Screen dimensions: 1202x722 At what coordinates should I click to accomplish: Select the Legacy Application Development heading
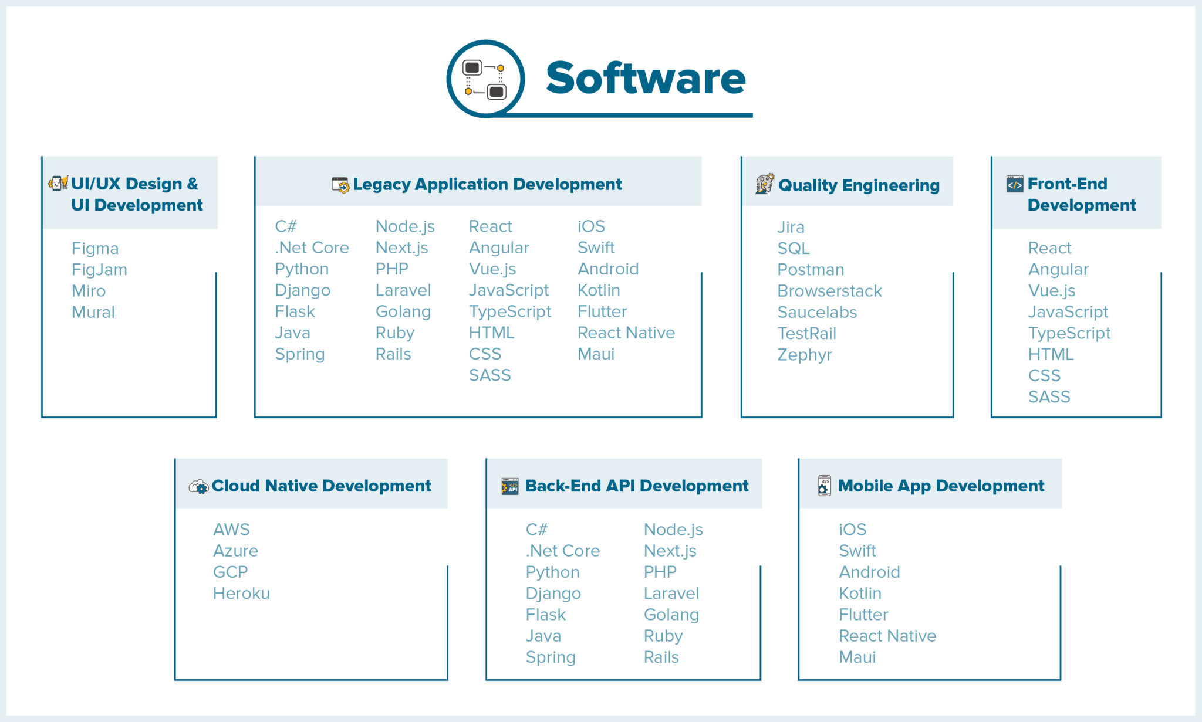click(487, 184)
